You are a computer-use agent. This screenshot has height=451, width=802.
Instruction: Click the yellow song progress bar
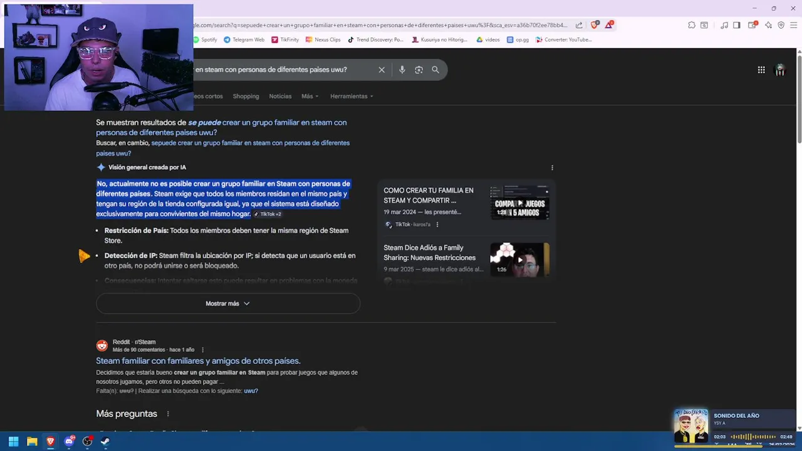[x=718, y=446]
